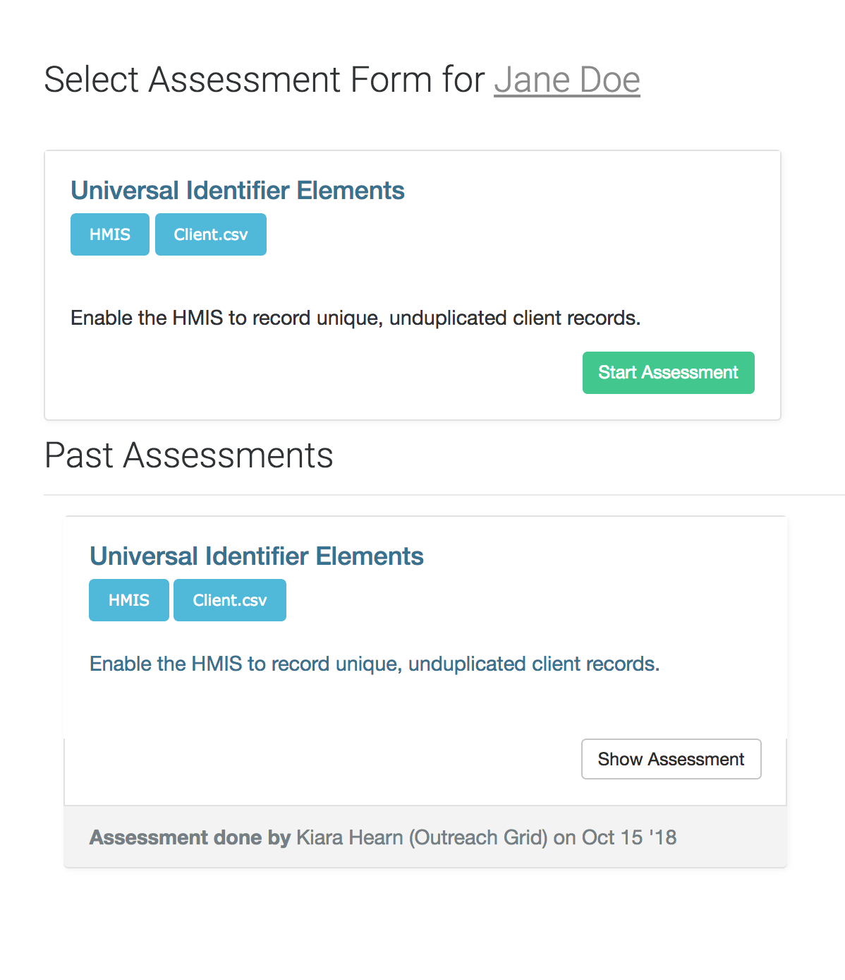
Task: Click the Past Assessments heading
Action: [189, 455]
